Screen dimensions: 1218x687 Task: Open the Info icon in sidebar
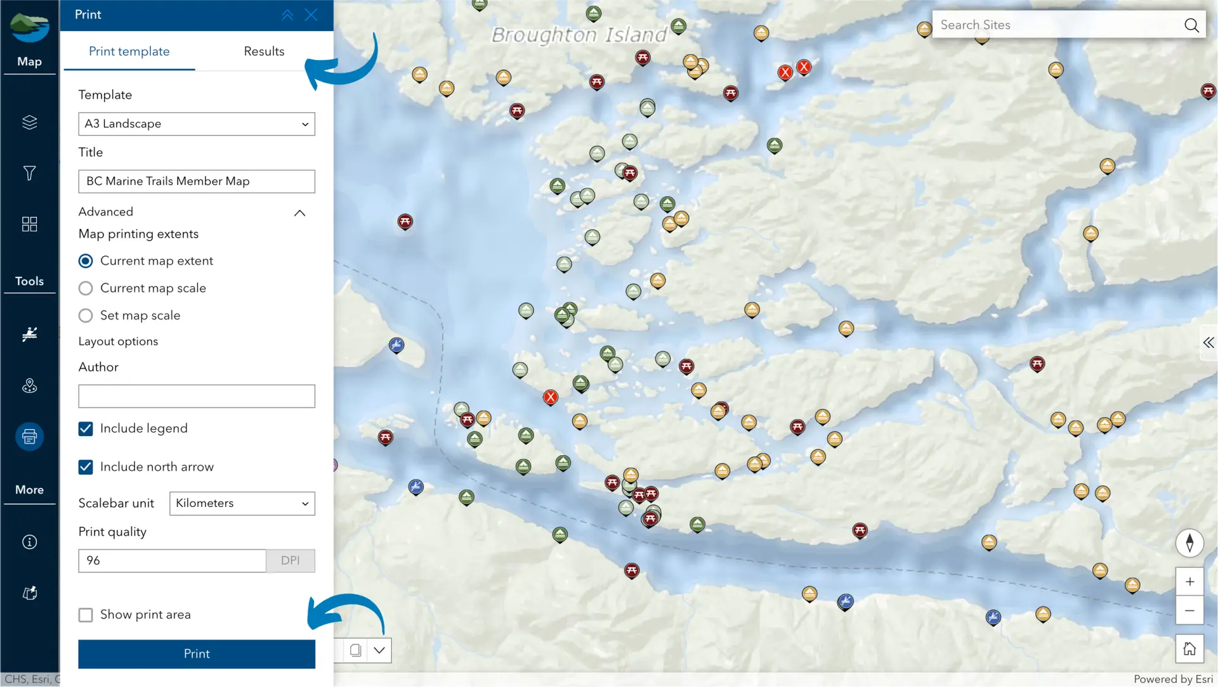pyautogui.click(x=29, y=542)
